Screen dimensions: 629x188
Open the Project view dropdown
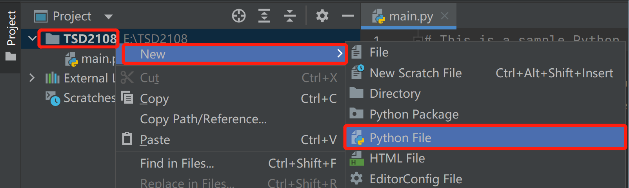point(109,16)
